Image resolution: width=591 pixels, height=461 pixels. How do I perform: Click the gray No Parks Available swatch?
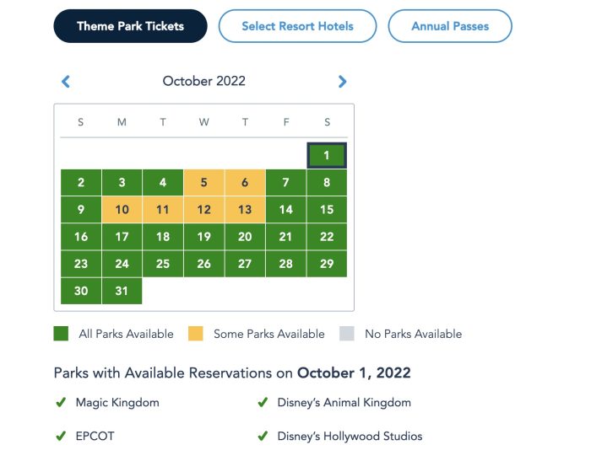click(x=347, y=334)
